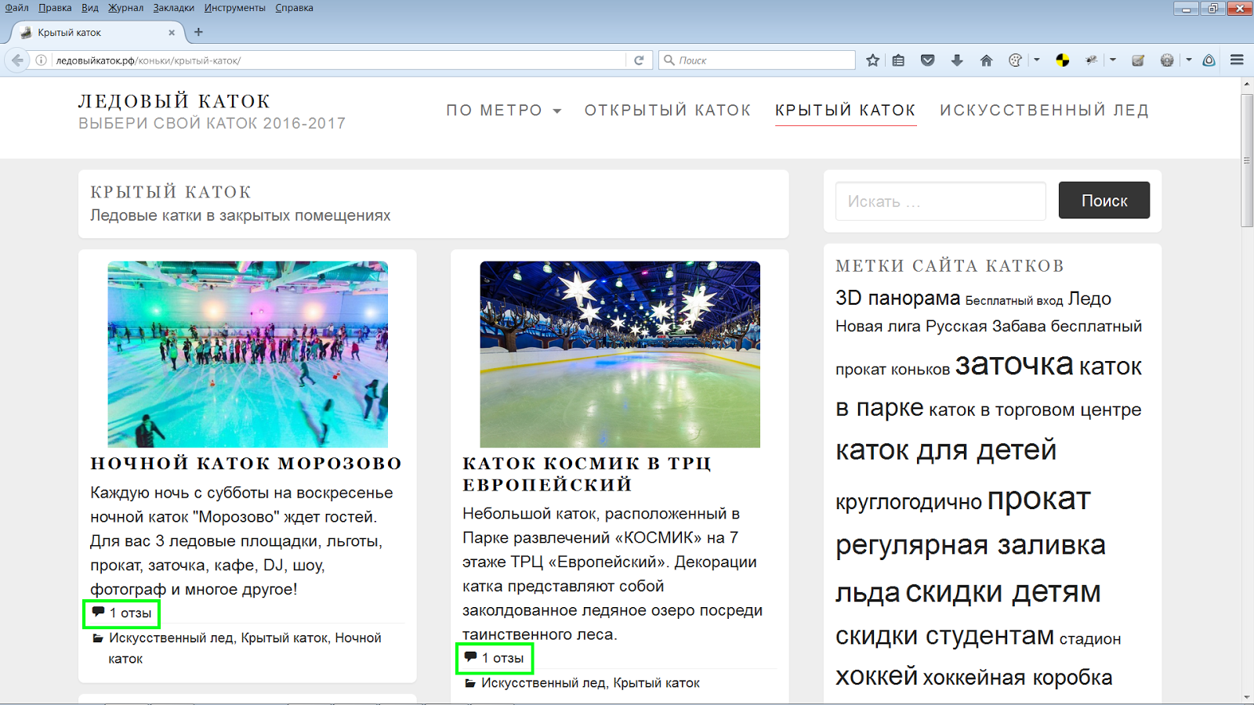Open 1 отзыв link under Морозово post
The width and height of the screenshot is (1254, 705).
coord(130,613)
